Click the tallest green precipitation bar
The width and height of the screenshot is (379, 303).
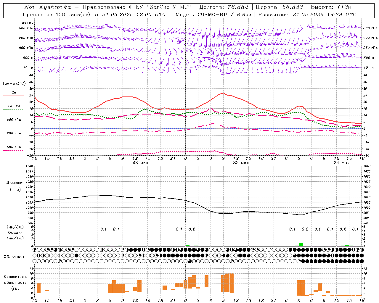click(x=301, y=244)
